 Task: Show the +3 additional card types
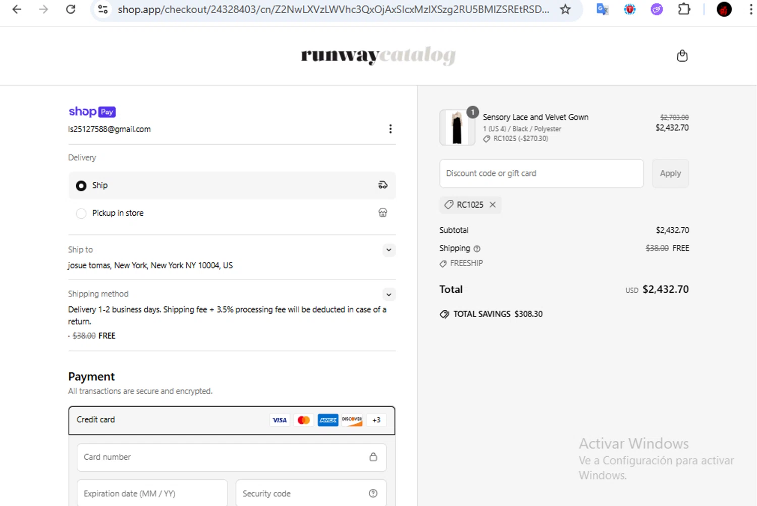point(376,420)
